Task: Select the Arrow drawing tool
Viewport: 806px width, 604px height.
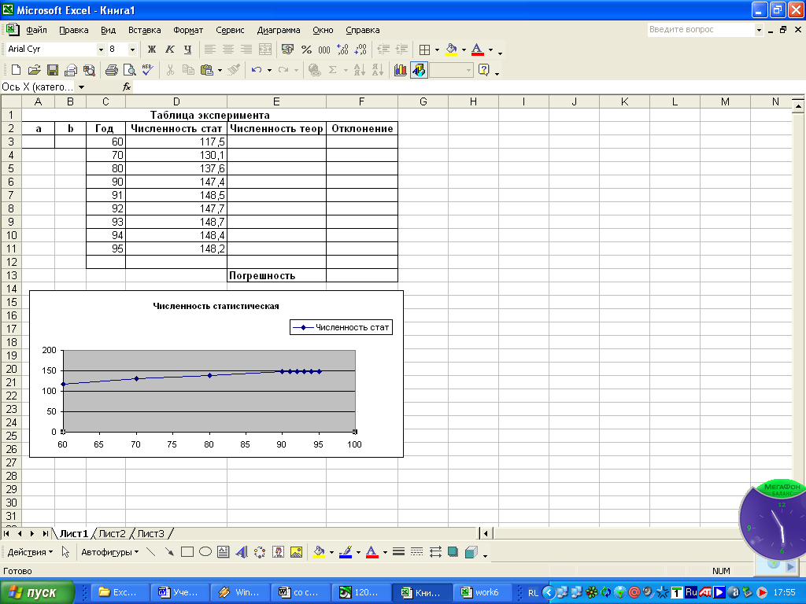Action: 169,552
